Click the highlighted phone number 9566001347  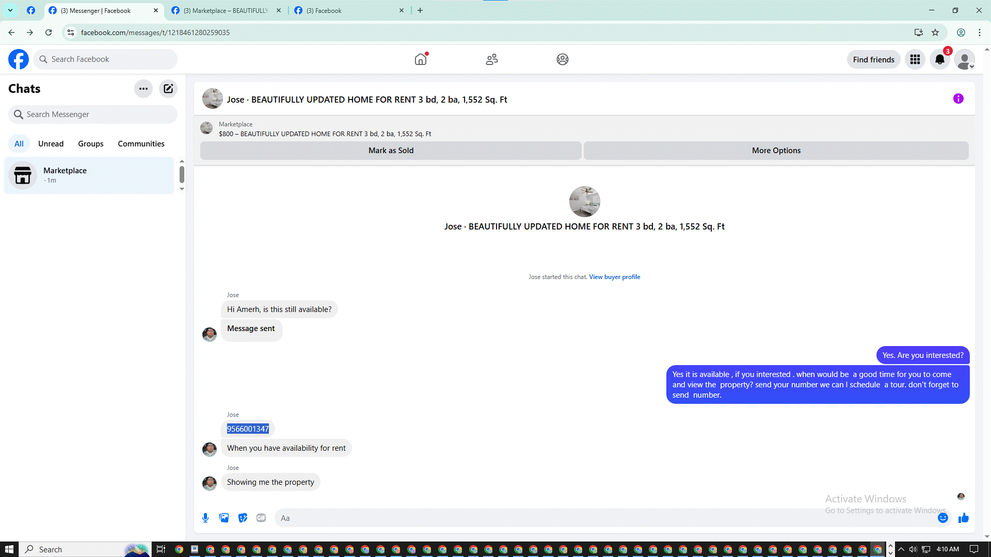pos(248,429)
